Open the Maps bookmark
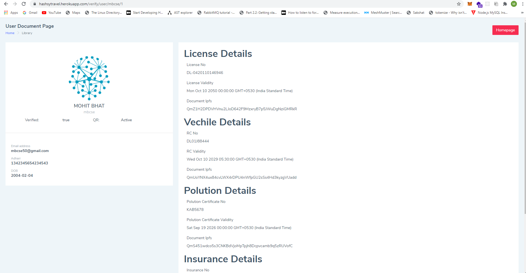Image resolution: width=526 pixels, height=273 pixels. pos(73,13)
